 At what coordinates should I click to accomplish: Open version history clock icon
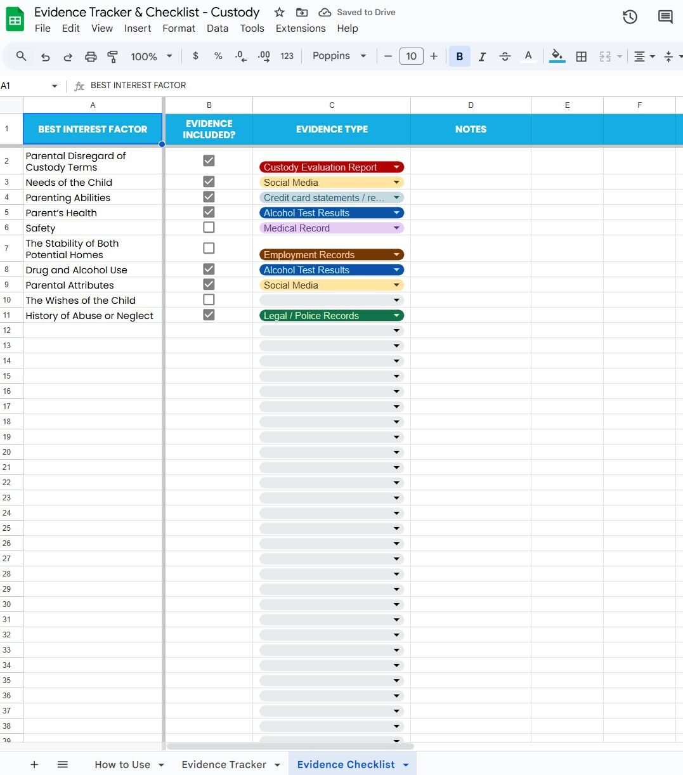(630, 17)
